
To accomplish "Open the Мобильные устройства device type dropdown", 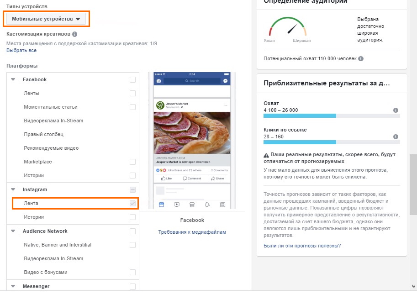I will [x=46, y=19].
